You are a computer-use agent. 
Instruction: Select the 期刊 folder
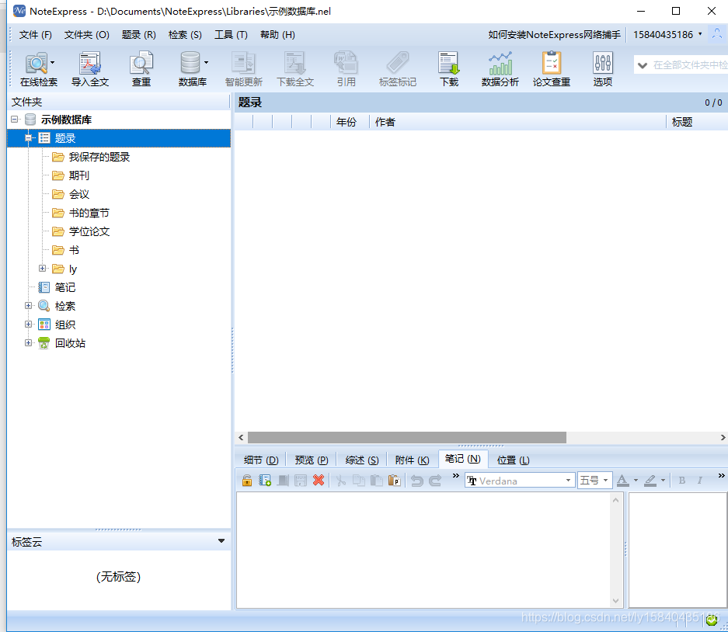(x=79, y=175)
